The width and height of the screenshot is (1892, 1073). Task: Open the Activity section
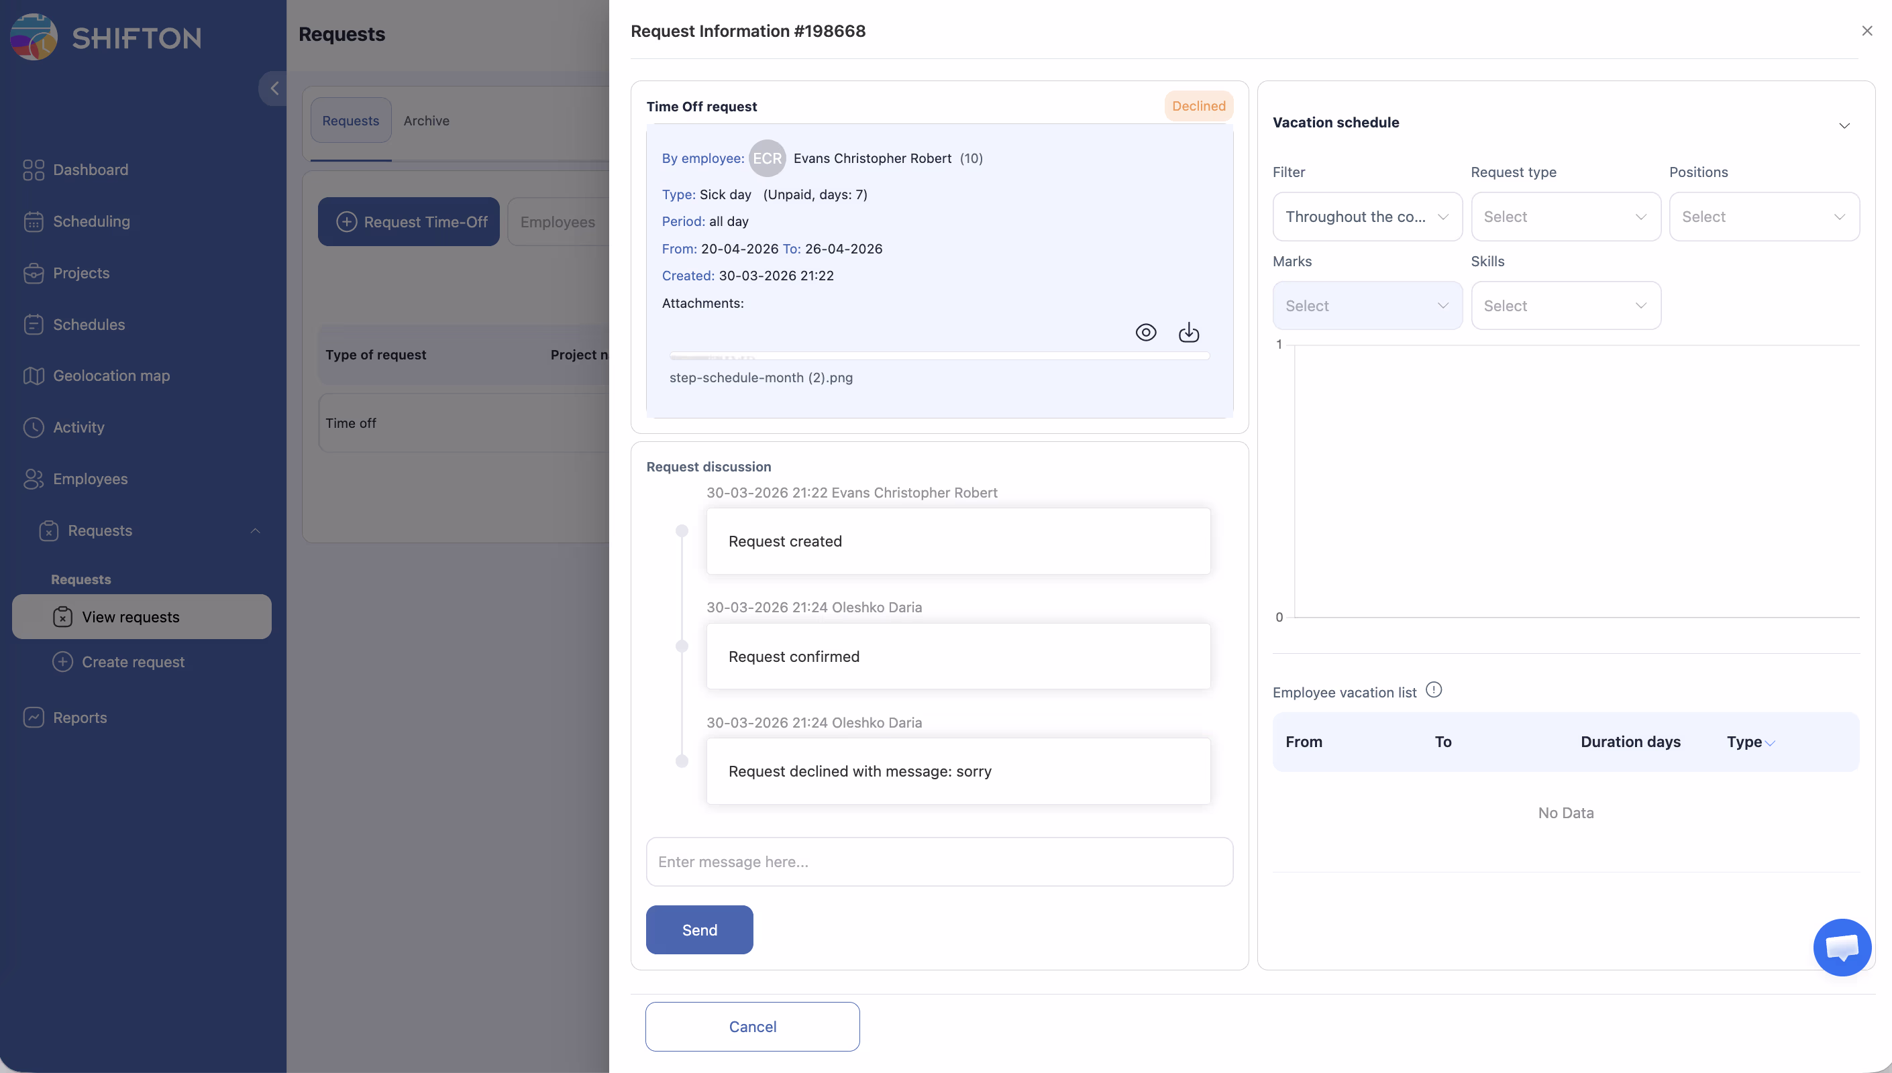[x=78, y=427]
